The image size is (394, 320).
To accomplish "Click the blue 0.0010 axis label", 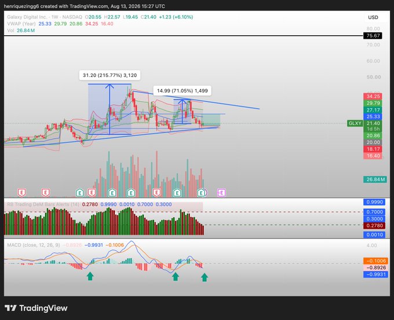I will (374, 235).
